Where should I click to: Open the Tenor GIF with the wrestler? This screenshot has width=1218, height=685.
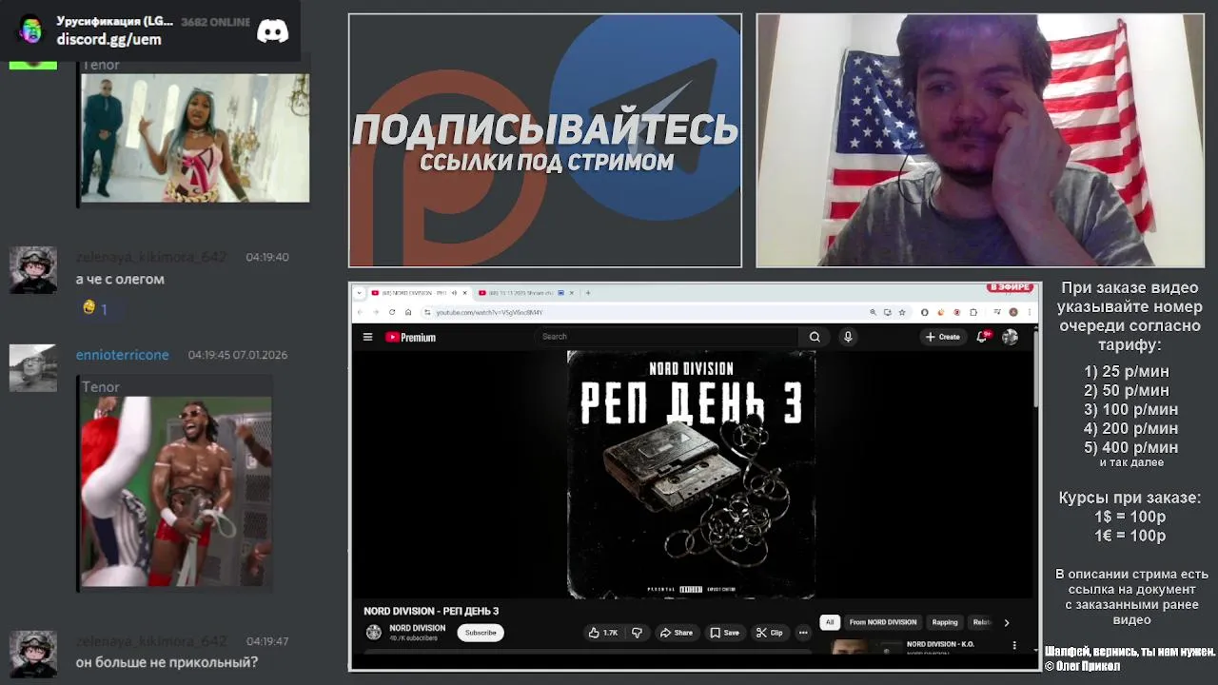coord(175,491)
